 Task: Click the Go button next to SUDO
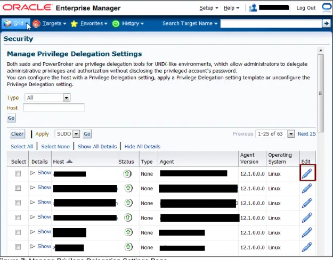click(x=87, y=134)
